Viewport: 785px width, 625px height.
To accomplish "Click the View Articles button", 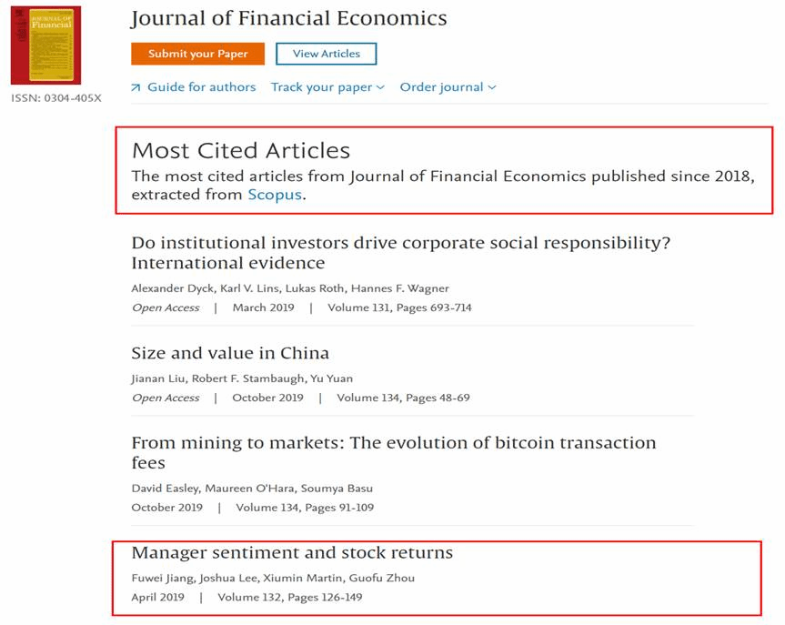I will pos(326,54).
